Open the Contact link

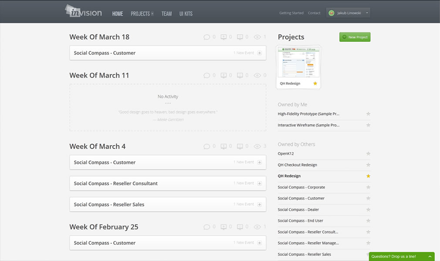point(314,13)
